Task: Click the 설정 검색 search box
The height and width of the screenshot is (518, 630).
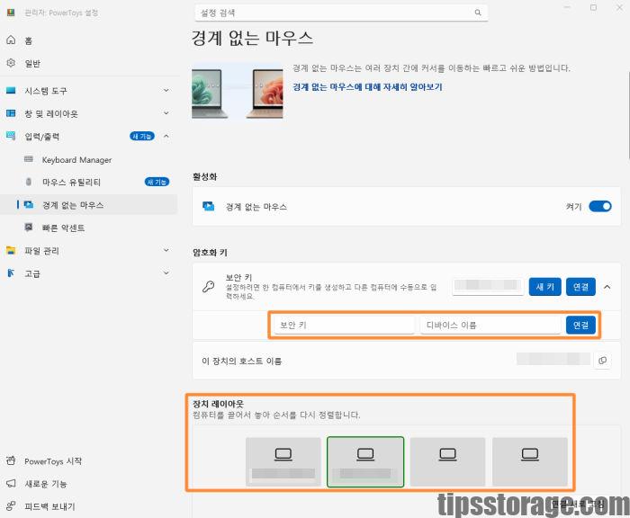Action: coord(341,13)
